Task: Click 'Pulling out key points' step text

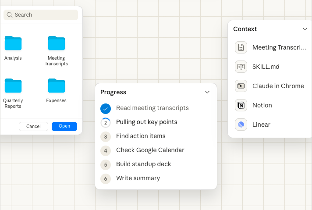Action: coord(147,122)
